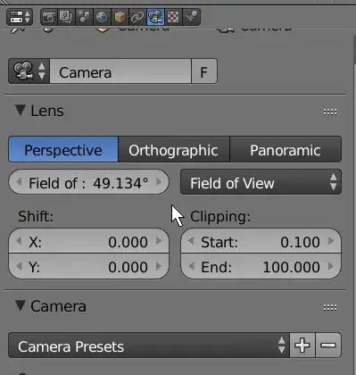Image resolution: width=356 pixels, height=375 pixels.
Task: Select the Camera Object Data tab
Action: pos(155,17)
